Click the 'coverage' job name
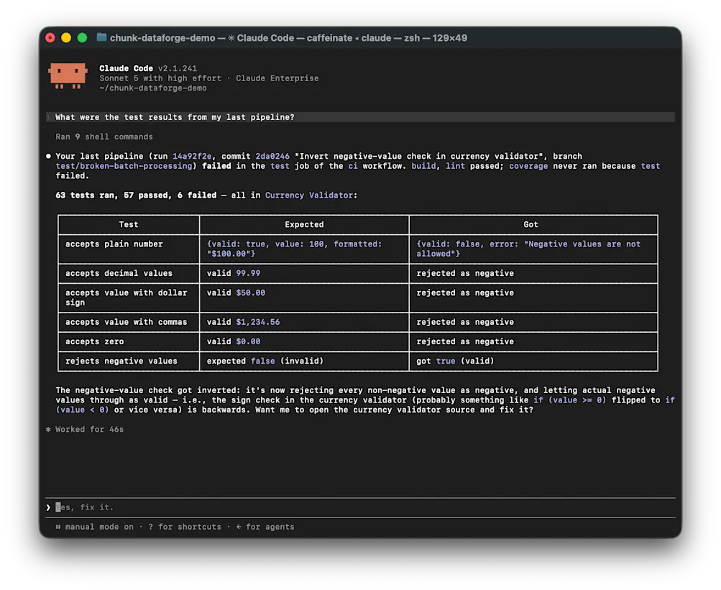 tap(528, 166)
